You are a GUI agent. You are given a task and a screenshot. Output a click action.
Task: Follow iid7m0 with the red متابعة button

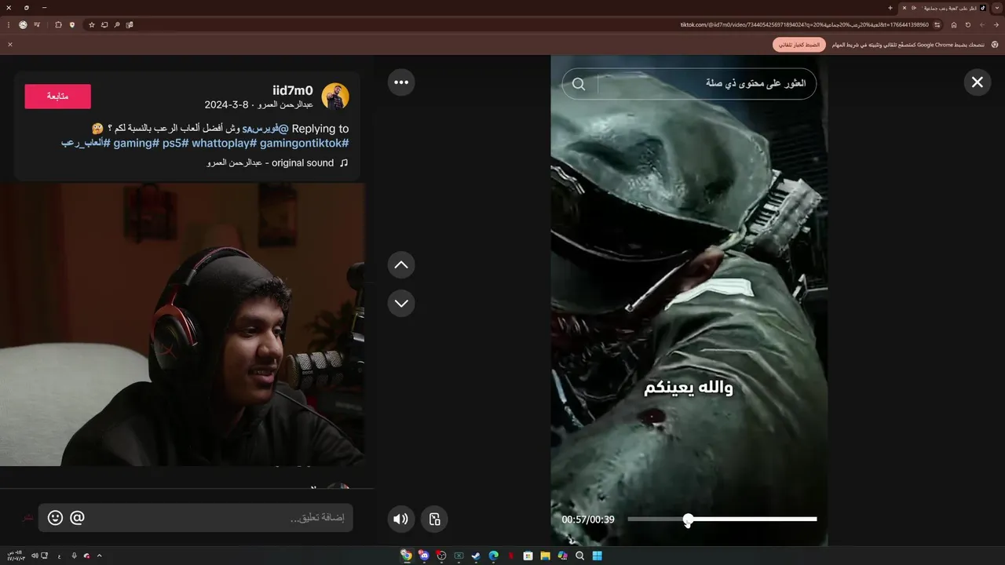tap(58, 97)
